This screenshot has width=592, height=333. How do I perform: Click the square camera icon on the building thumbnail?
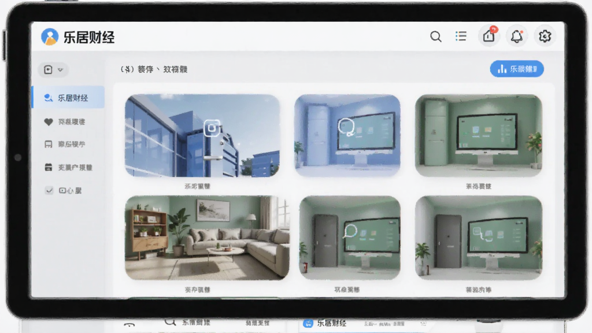[212, 128]
